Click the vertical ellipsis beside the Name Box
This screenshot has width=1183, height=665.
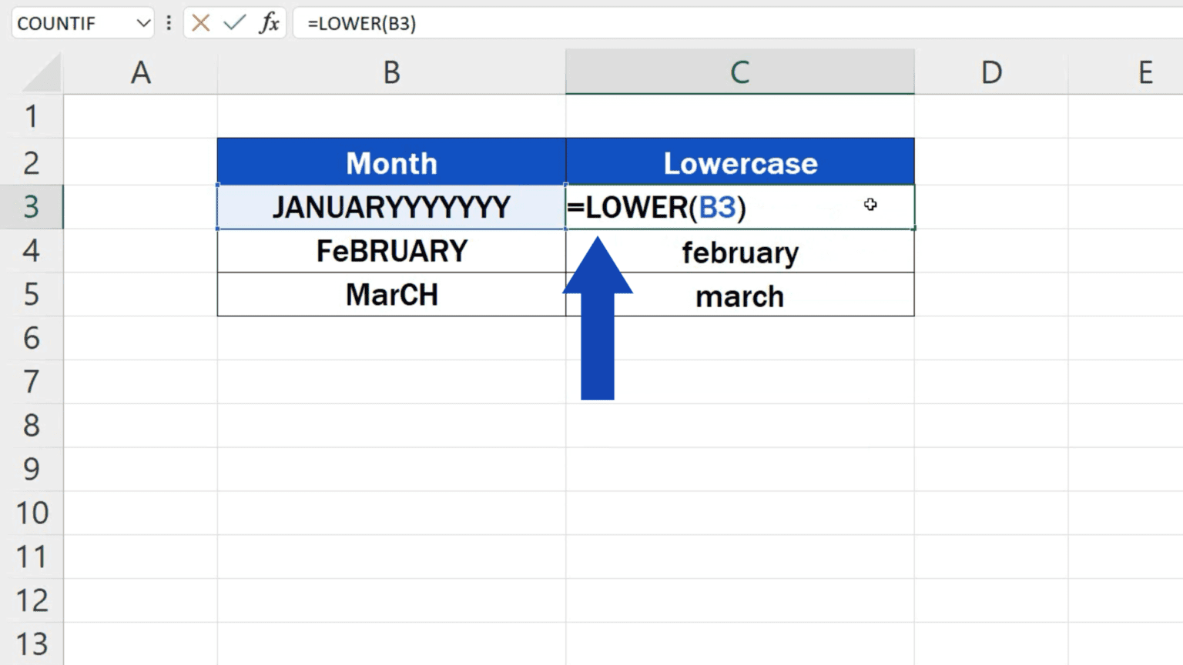coord(169,23)
